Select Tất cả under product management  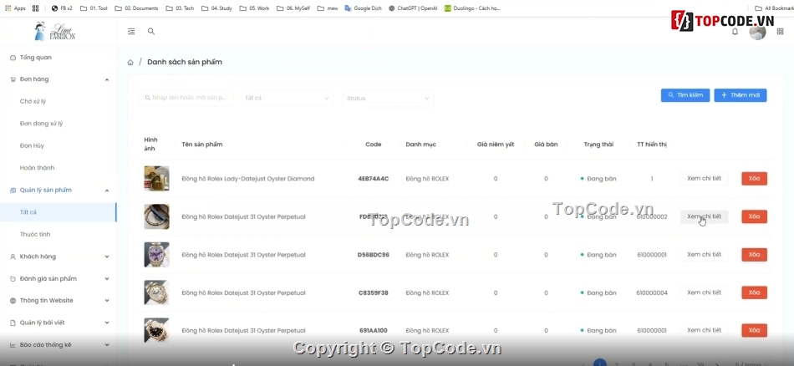[x=58, y=212]
